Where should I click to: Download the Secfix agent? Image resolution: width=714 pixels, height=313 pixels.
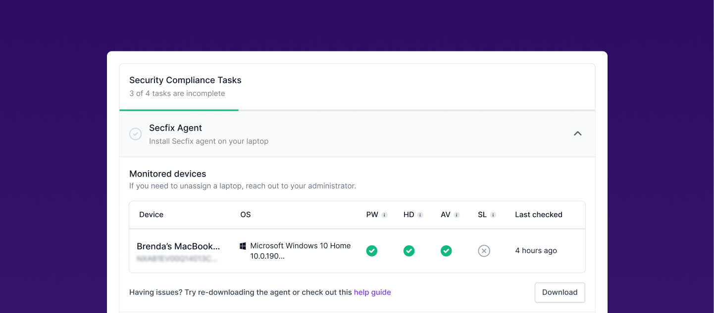tap(560, 292)
